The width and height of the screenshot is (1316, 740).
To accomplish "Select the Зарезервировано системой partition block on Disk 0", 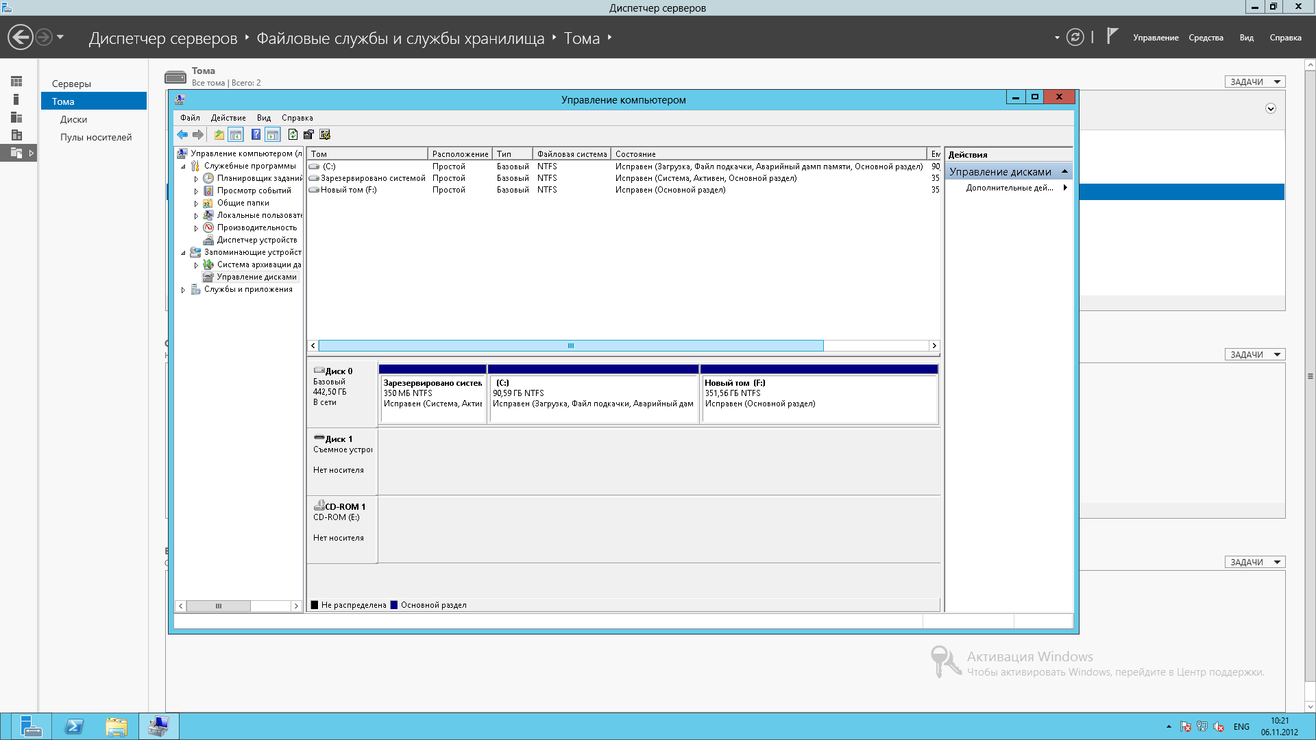I will click(x=432, y=394).
